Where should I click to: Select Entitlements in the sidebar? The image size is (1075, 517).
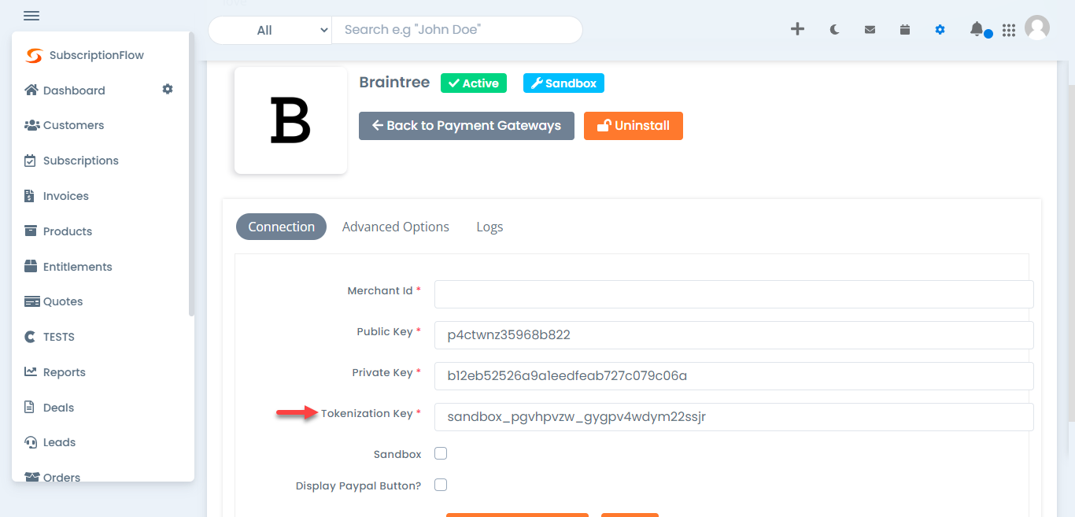(78, 267)
